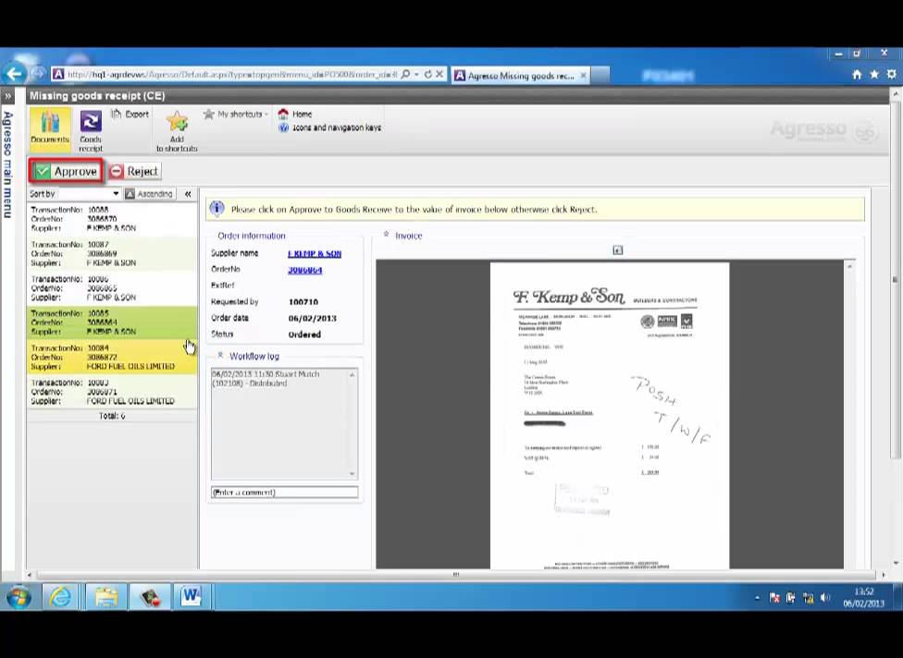The height and width of the screenshot is (658, 903).
Task: Open the Windows Start button
Action: [x=19, y=596]
